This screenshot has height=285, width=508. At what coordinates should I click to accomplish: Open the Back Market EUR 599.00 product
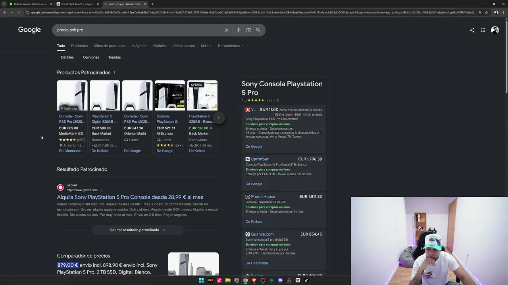(105, 118)
